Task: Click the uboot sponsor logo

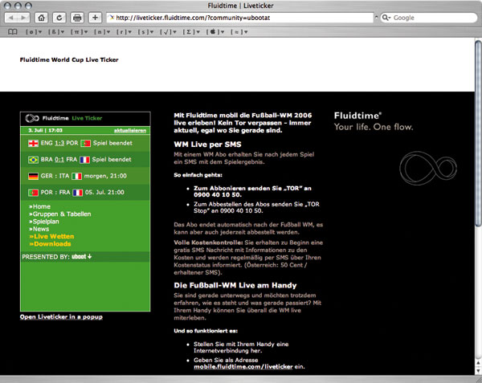Action: (x=81, y=256)
